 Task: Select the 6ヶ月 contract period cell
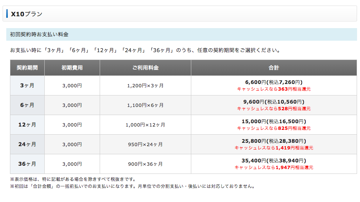coord(27,105)
